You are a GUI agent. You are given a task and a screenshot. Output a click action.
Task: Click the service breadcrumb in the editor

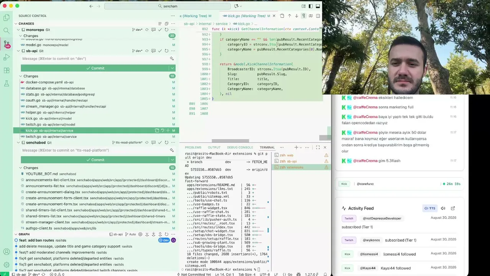(221, 24)
